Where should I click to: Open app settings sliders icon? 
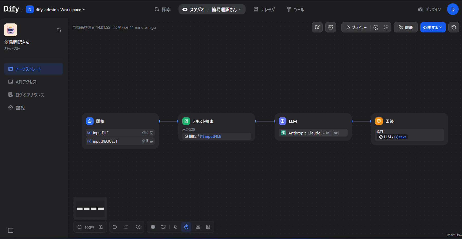pyautogui.click(x=59, y=30)
